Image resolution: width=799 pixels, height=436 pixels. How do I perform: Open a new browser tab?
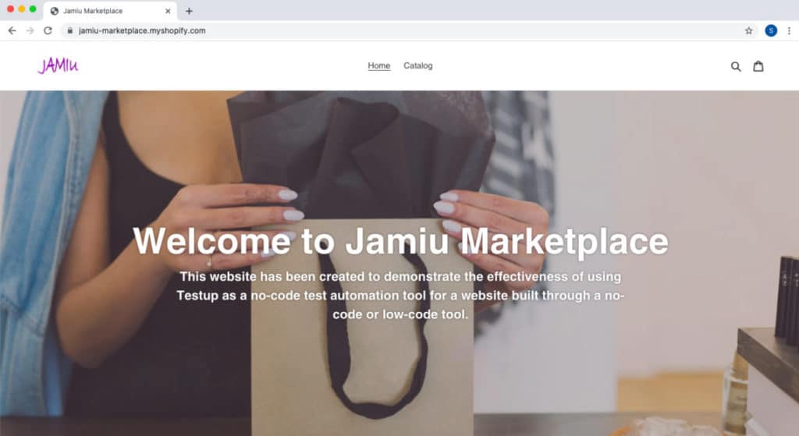pyautogui.click(x=189, y=11)
